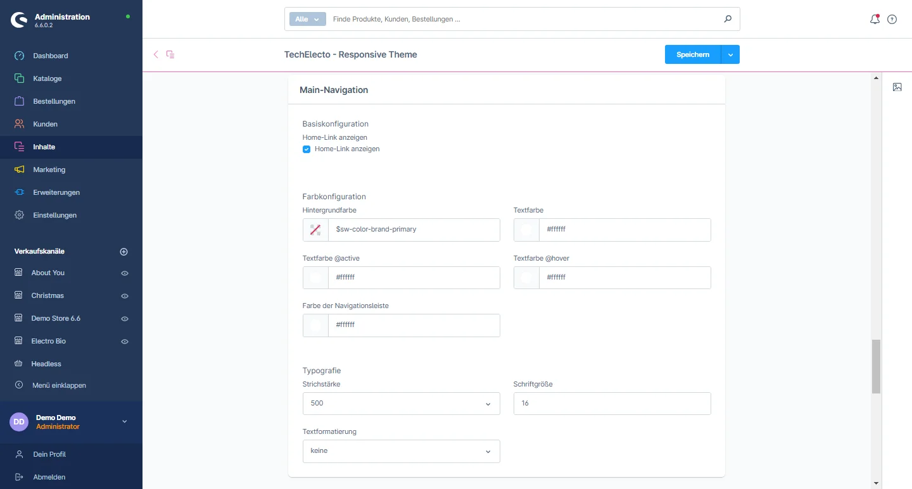Click the Speichern button
The height and width of the screenshot is (489, 912).
692,55
